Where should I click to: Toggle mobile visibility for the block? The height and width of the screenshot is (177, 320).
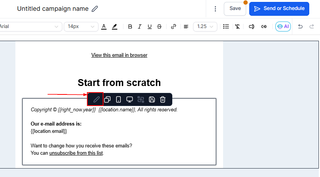pyautogui.click(x=118, y=99)
